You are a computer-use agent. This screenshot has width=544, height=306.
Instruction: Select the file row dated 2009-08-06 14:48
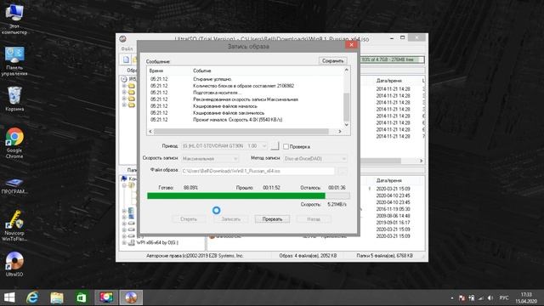393,216
